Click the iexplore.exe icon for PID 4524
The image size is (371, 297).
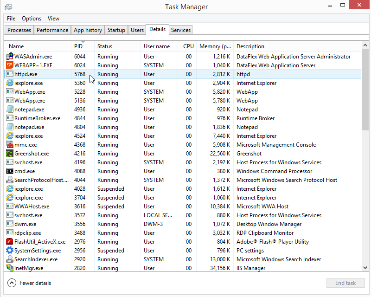(9, 136)
